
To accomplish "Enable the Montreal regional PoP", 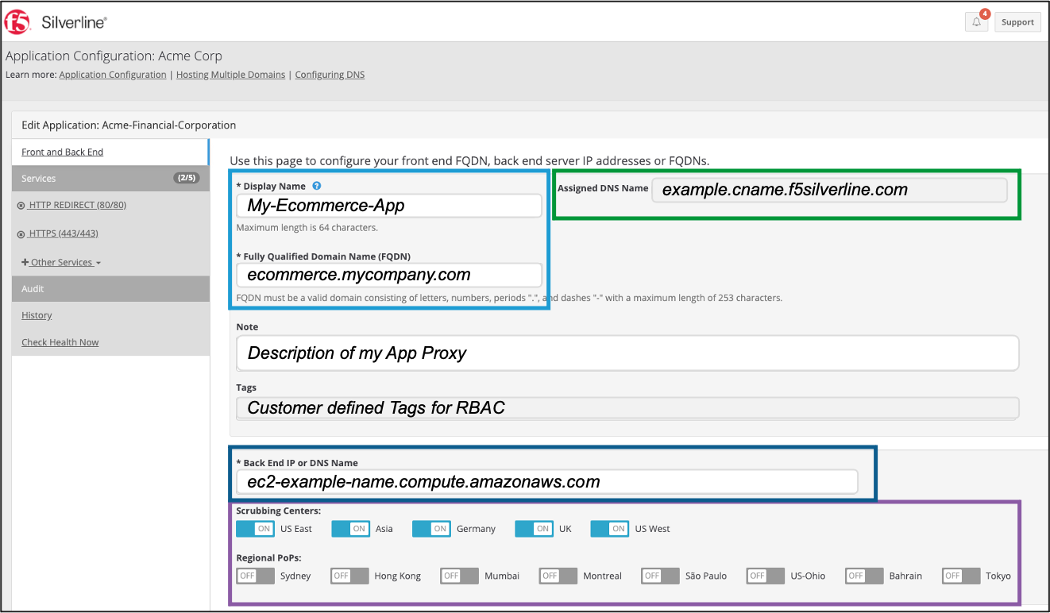I will coord(558,576).
